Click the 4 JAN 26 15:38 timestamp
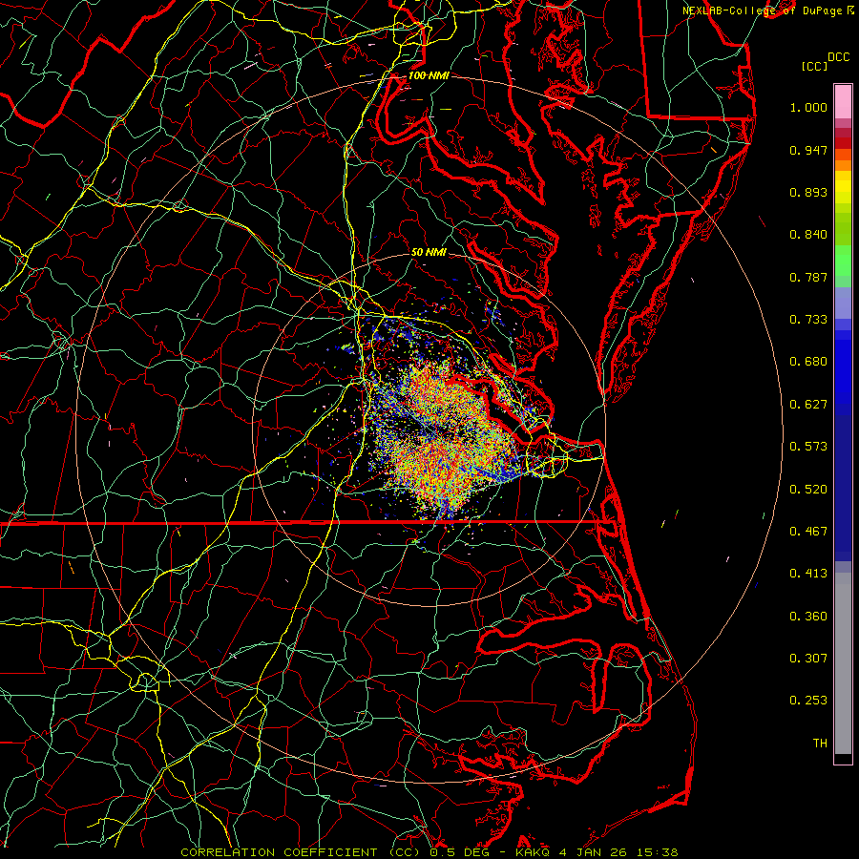 pos(618,852)
